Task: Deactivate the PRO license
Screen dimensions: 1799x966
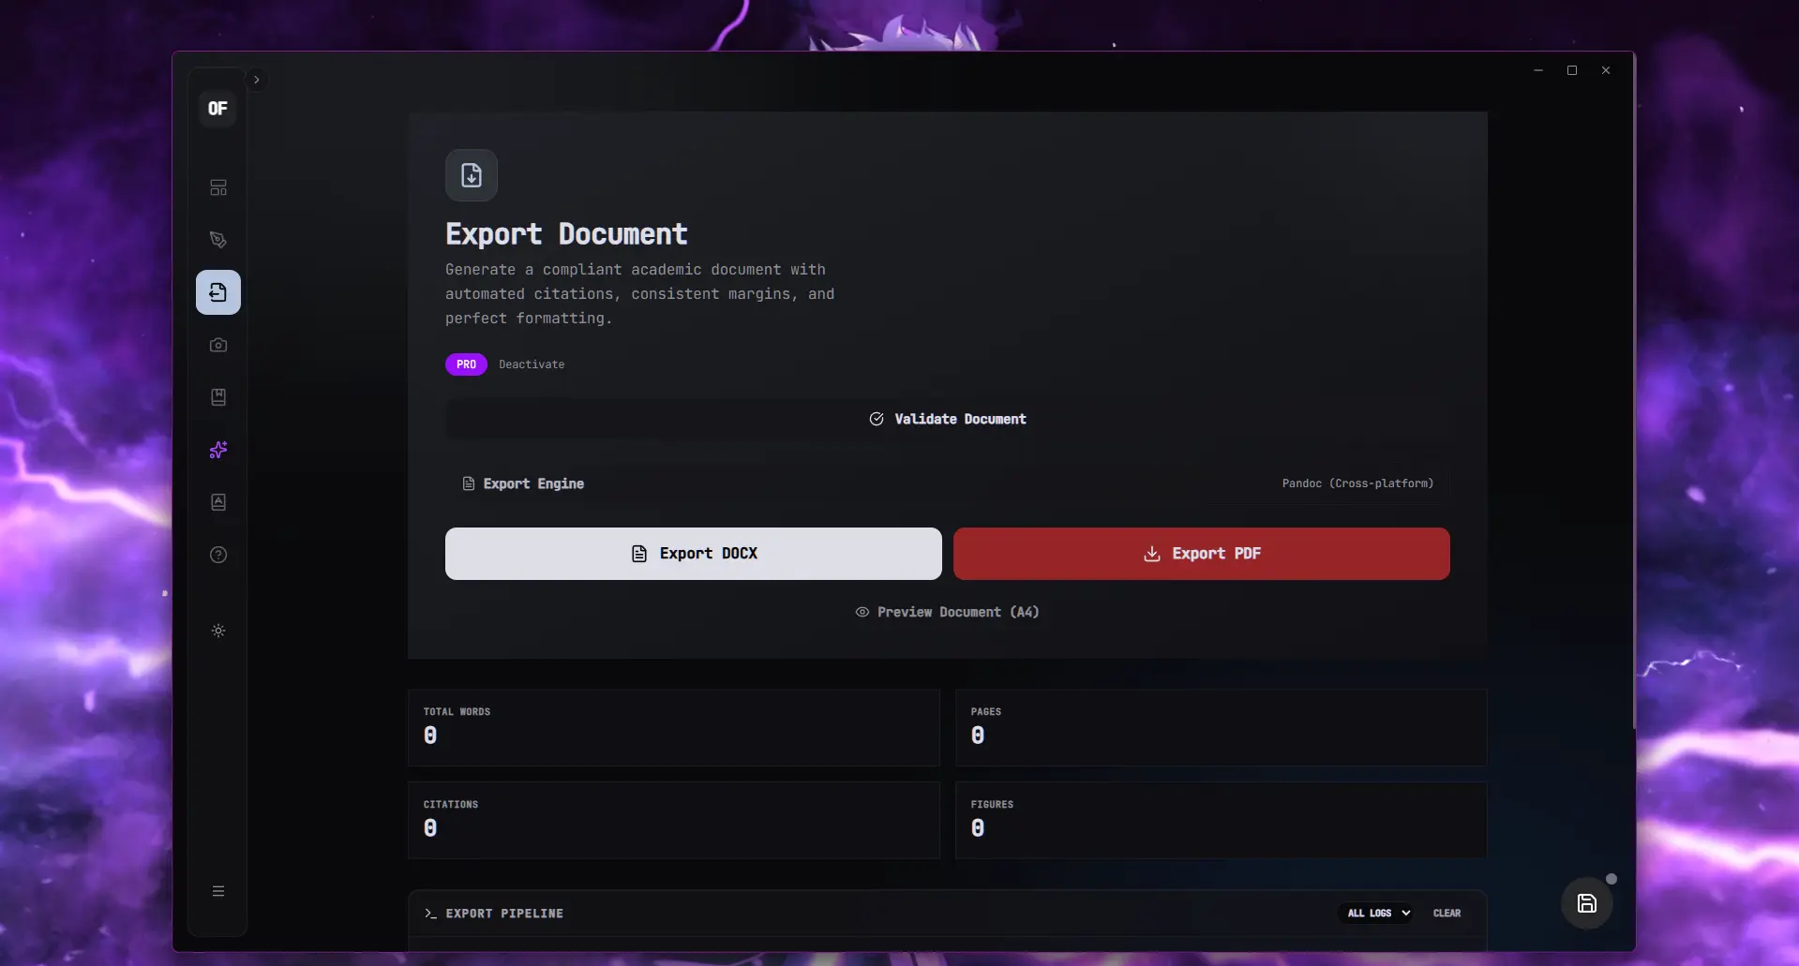Action: [532, 364]
